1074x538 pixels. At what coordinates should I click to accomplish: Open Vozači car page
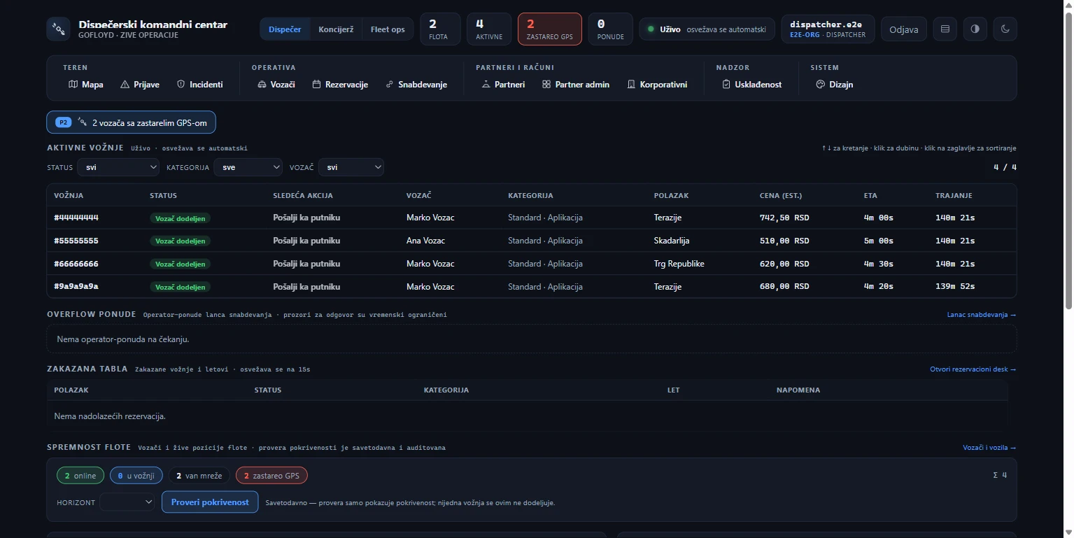276,85
